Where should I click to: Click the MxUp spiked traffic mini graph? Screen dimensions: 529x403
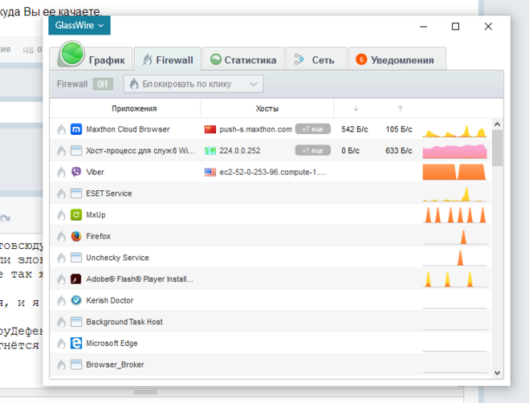coord(454,215)
